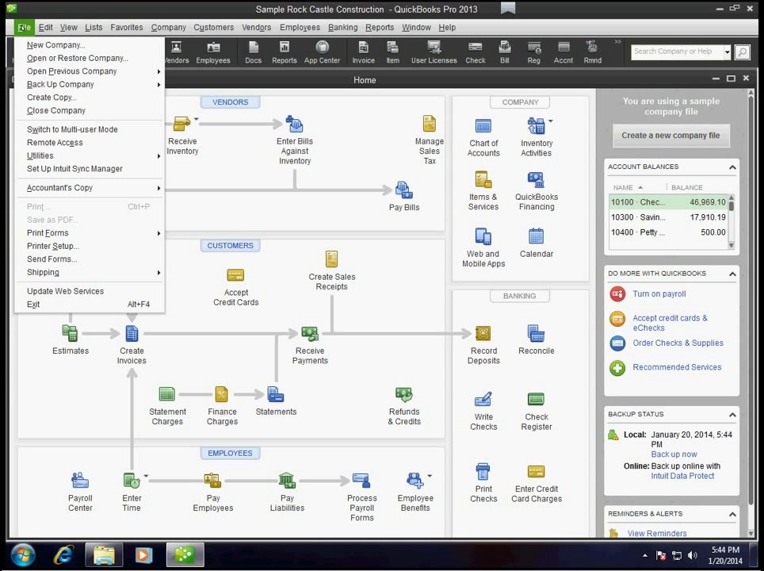Screen dimensions: 764x571
Task: Open the Banking menu
Action: pyautogui.click(x=342, y=27)
